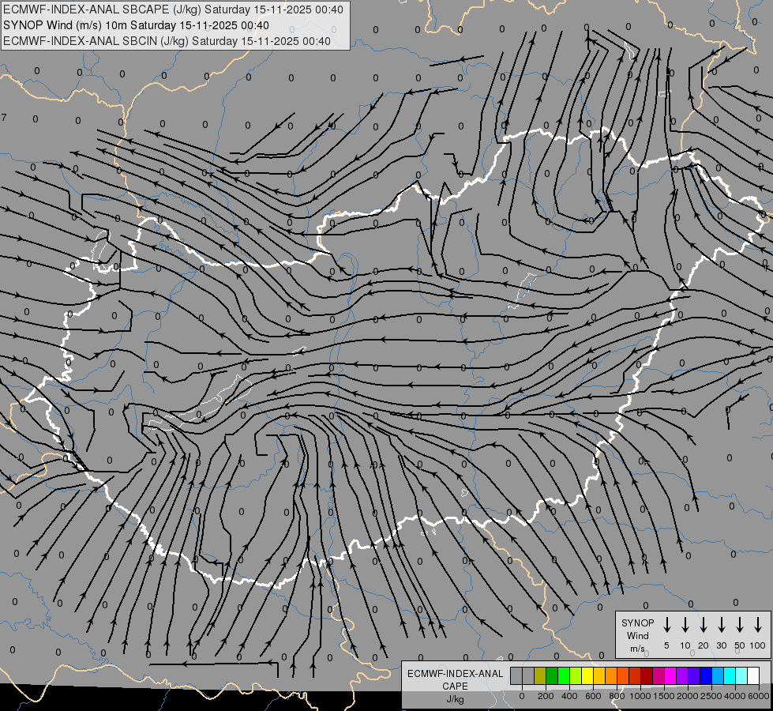Select the SBCIN title line
Image resolution: width=773 pixels, height=711 pixels.
click(x=167, y=41)
